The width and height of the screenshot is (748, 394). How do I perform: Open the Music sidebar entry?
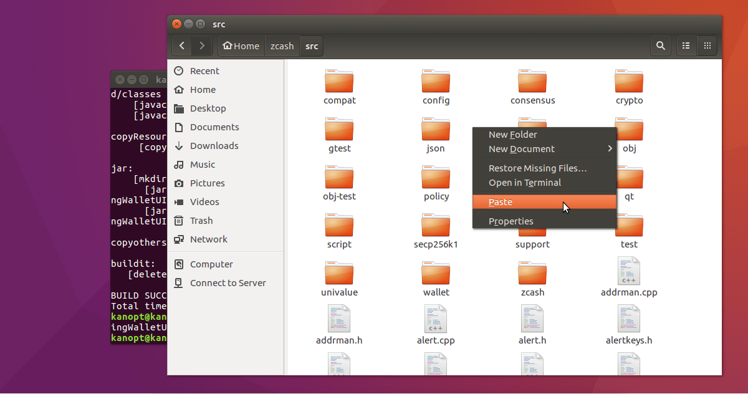tap(202, 165)
